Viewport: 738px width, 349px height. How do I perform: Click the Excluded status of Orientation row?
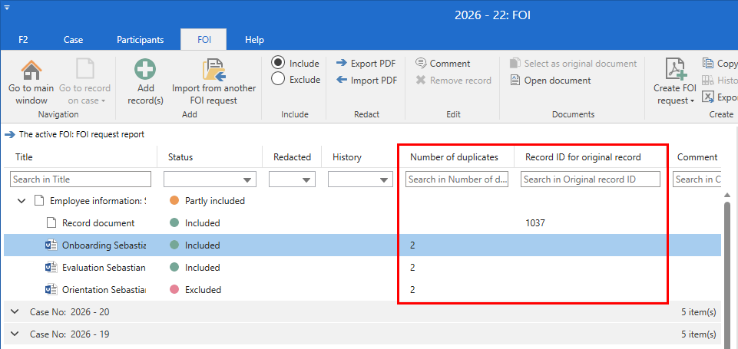tap(203, 290)
